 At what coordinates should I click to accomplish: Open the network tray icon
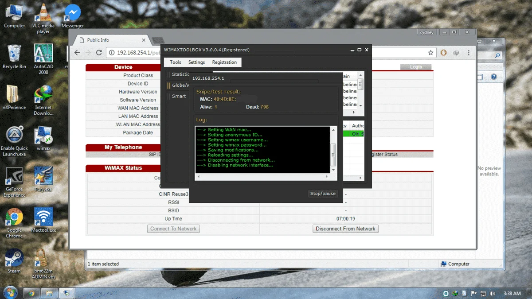pos(484,293)
